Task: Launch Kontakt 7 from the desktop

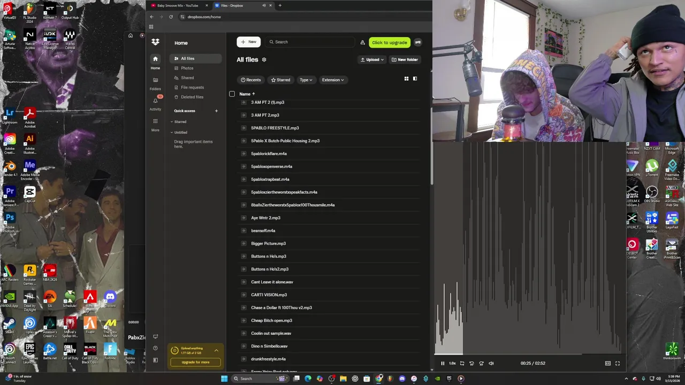Action: 50,11
